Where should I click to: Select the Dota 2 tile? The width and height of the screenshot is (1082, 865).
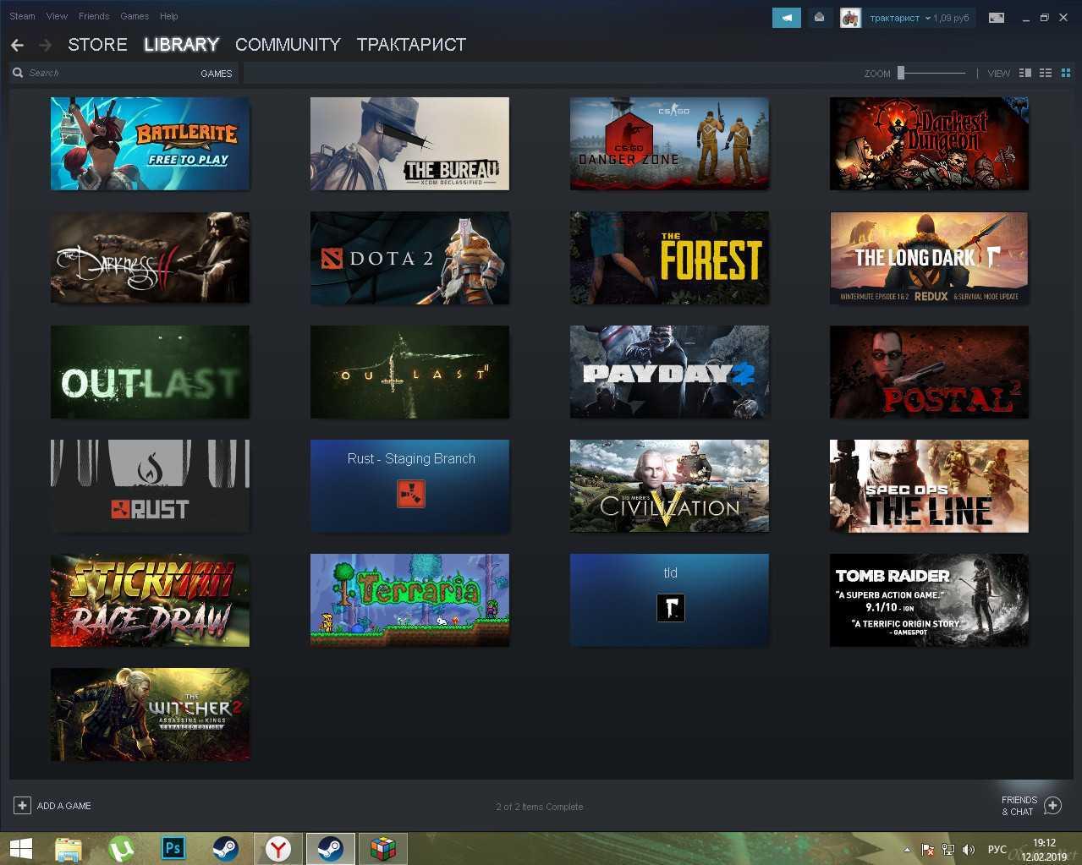click(x=409, y=258)
